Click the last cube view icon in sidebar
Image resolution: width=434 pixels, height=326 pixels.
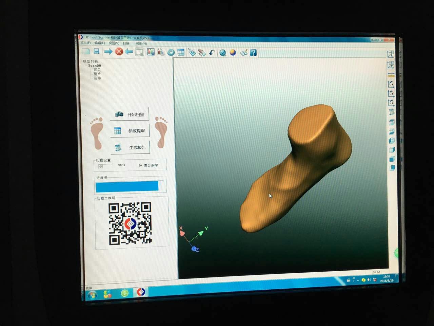pyautogui.click(x=392, y=168)
